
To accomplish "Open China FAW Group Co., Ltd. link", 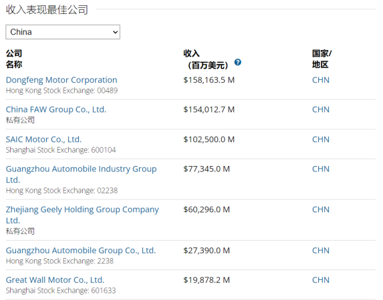I will pyautogui.click(x=56, y=110).
